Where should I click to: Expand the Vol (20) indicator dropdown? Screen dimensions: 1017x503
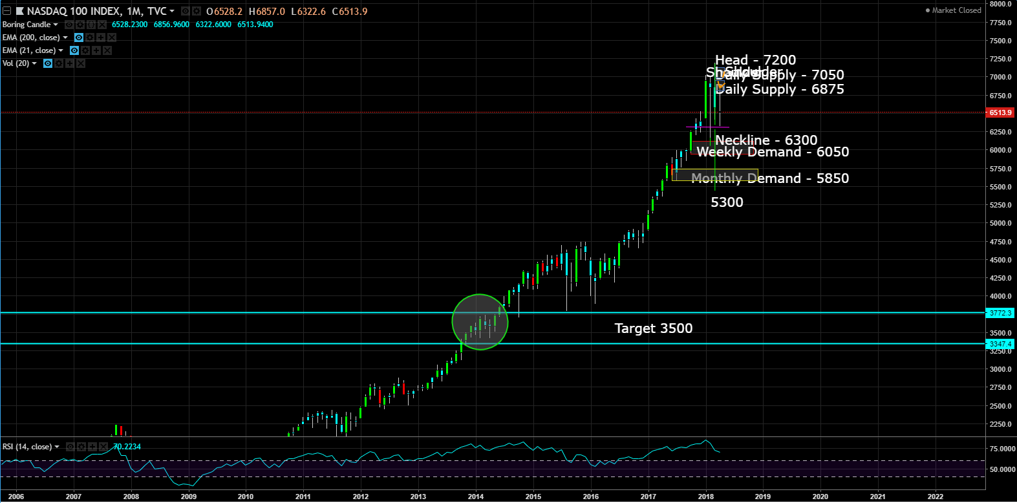(34, 63)
